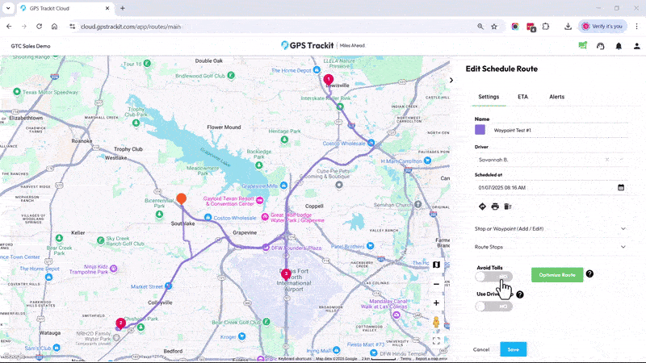This screenshot has height=363, width=646.
Task: Open help icon next to Optimize Route
Action: click(x=589, y=273)
